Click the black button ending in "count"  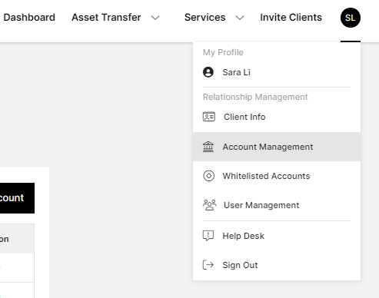click(17, 198)
